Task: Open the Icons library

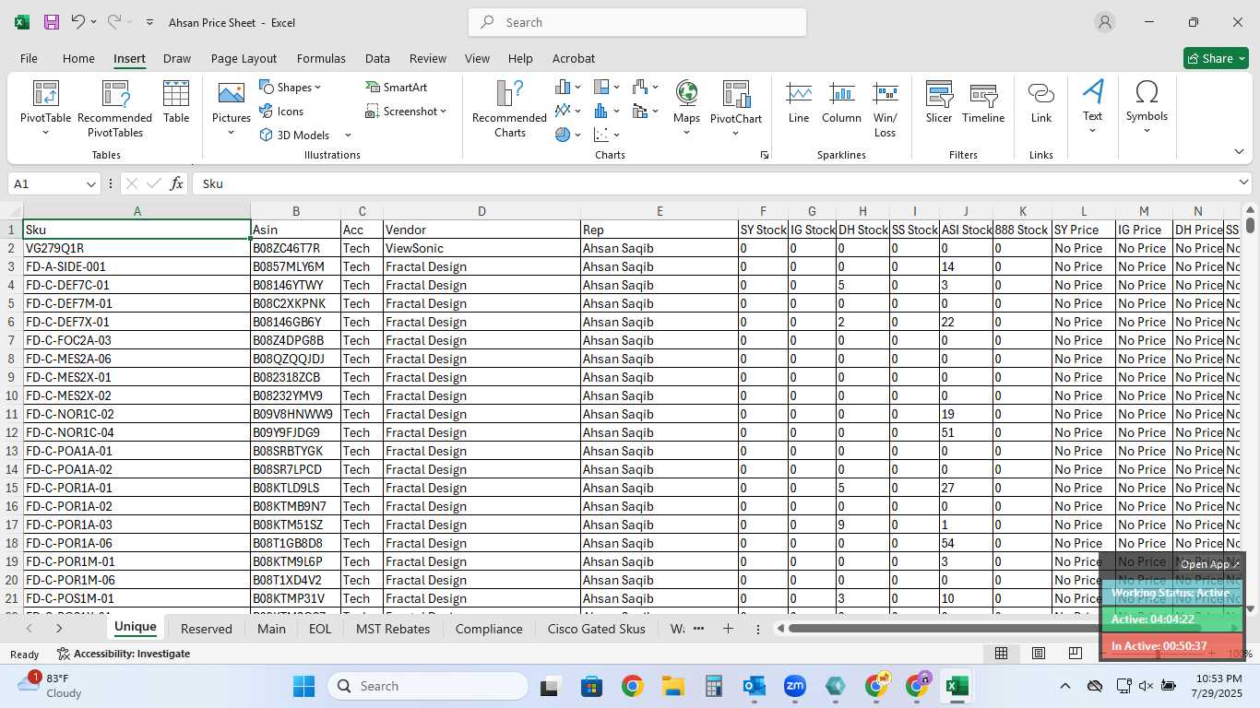Action: [281, 111]
